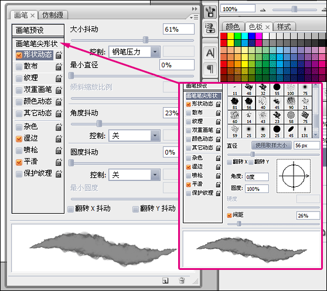The height and width of the screenshot is (291, 327).
Task: Toggle lock icon beside 平滑 in main panel
Action: (59, 162)
